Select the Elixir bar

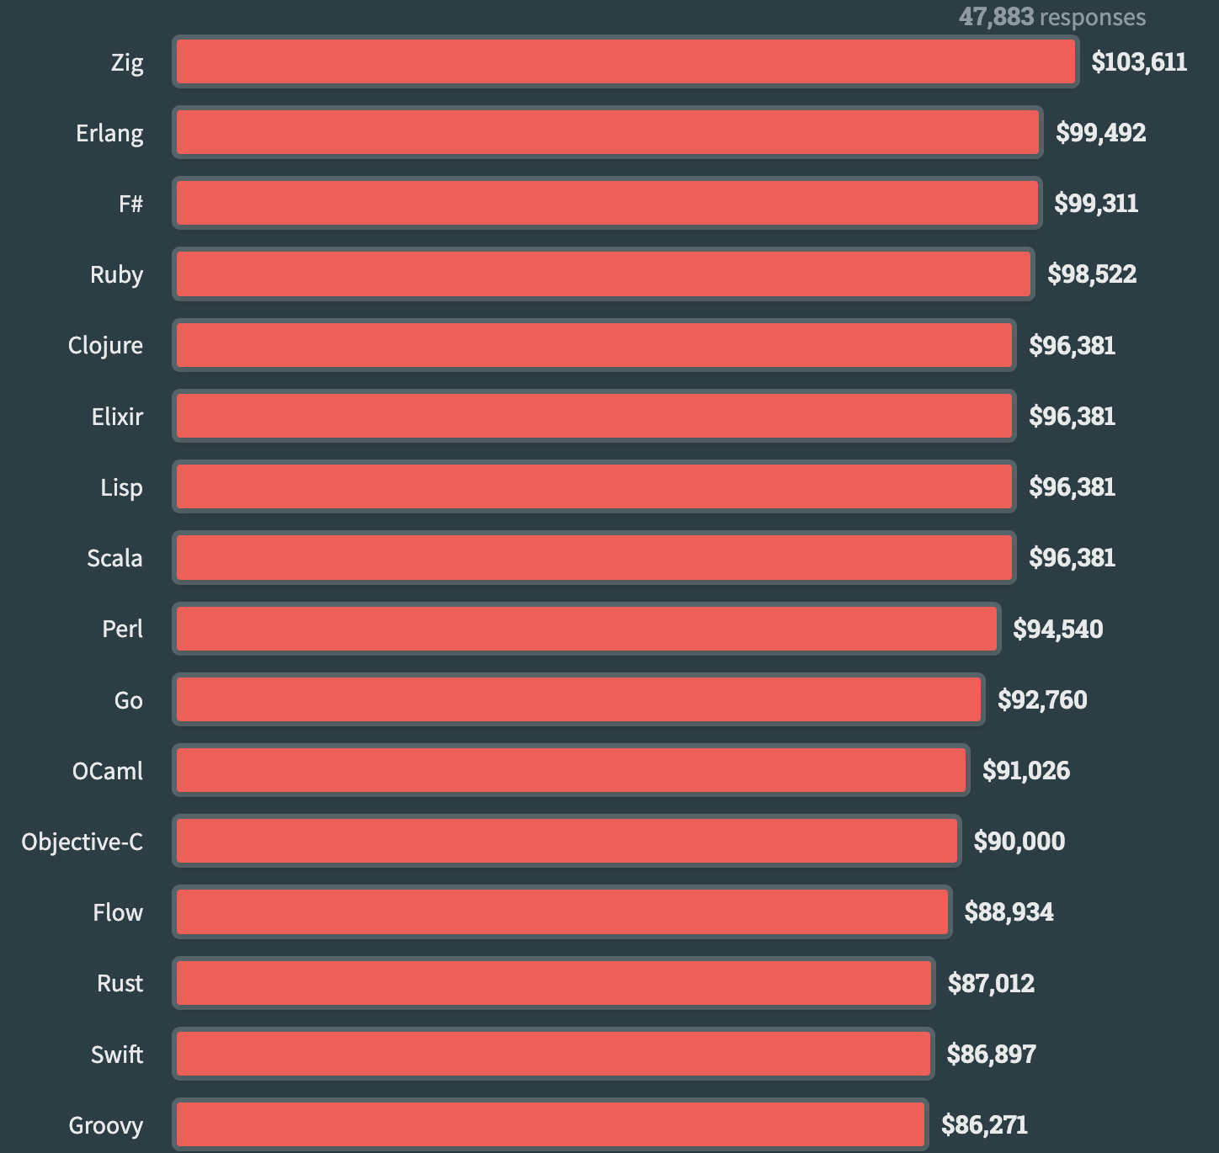pyautogui.click(x=594, y=416)
